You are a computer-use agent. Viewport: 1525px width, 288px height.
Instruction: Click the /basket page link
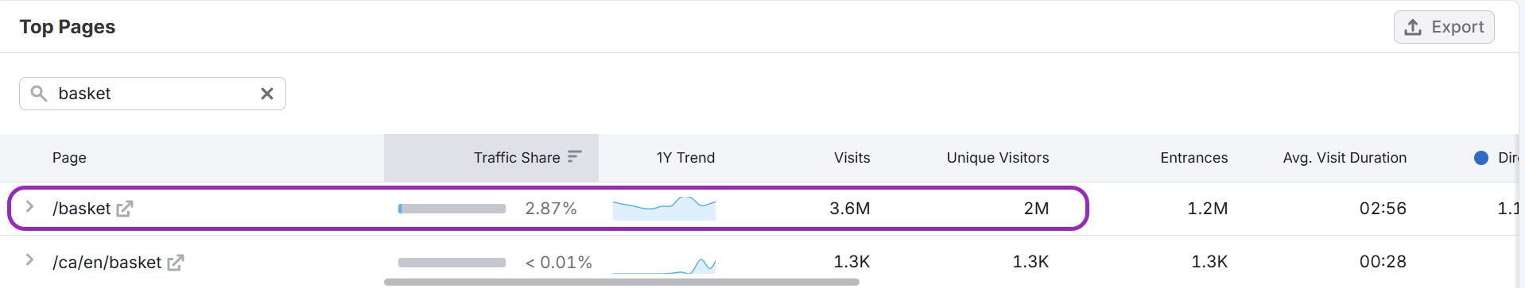[82, 209]
